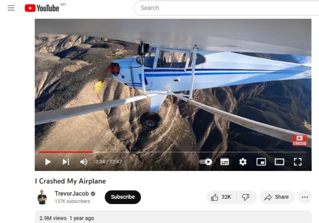The image size is (319, 223).
Task: Focus the Search input field
Action: click(x=226, y=8)
